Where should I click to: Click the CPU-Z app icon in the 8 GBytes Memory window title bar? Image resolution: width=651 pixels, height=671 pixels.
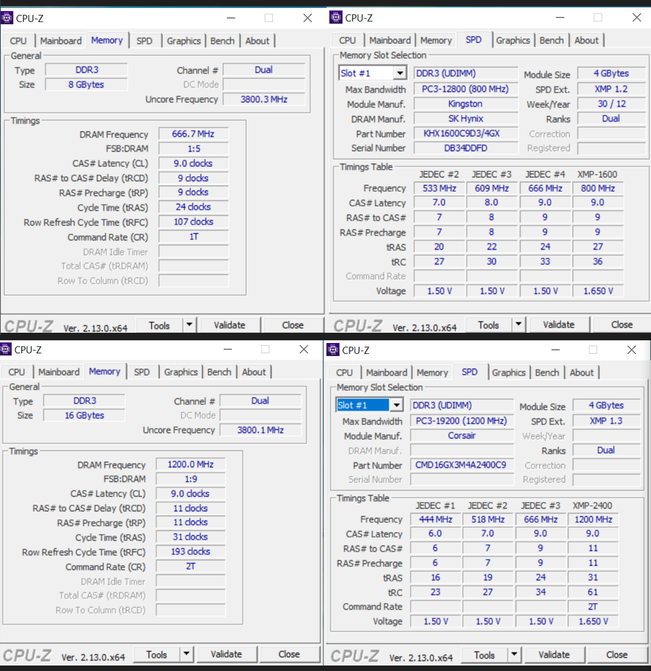coord(8,18)
